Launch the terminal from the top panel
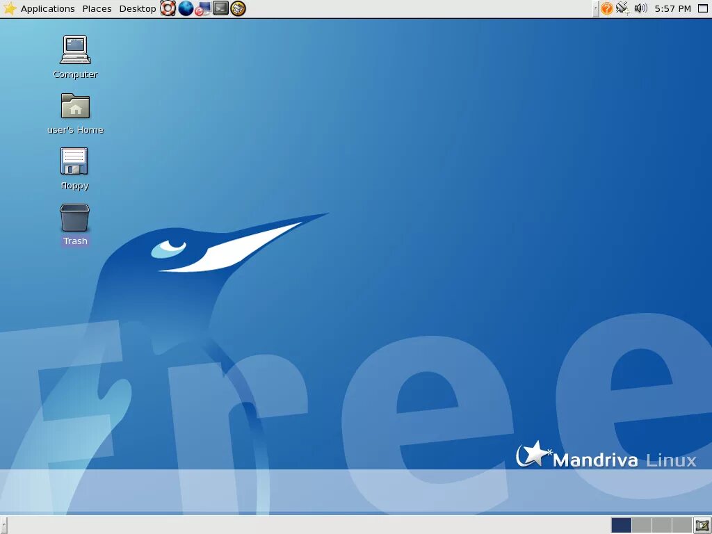This screenshot has height=534, width=712. coord(220,8)
